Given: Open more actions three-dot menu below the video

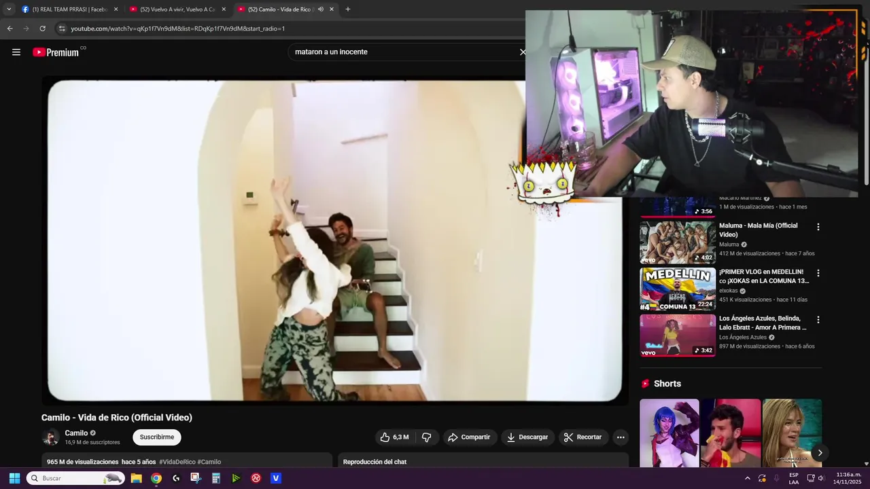Looking at the screenshot, I should 621,437.
